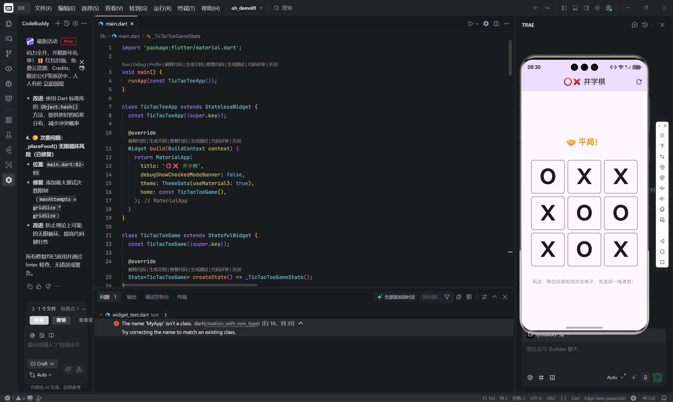Viewport: 673px width, 402px height.
Task: Switch to 调试控制台 panel tab
Action: (x=157, y=297)
